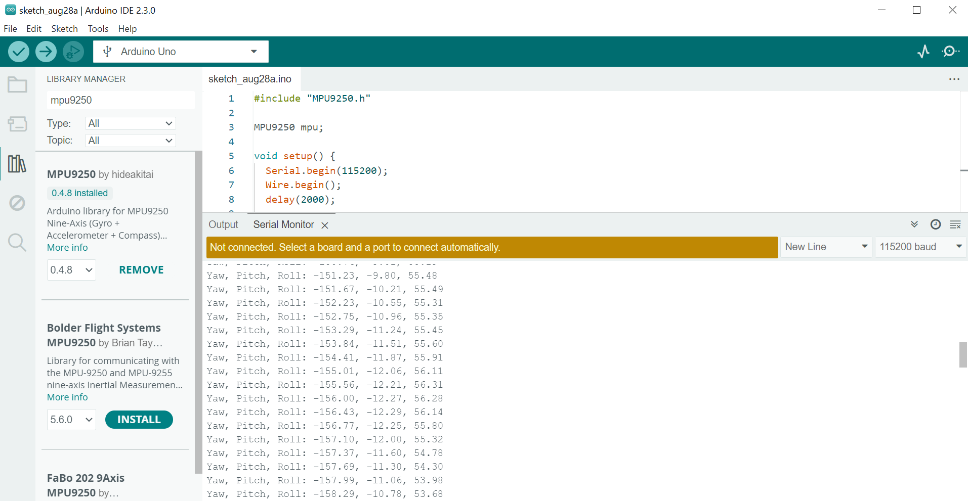The image size is (968, 501).
Task: Toggle timestamp display in Serial Monitor
Action: point(936,224)
